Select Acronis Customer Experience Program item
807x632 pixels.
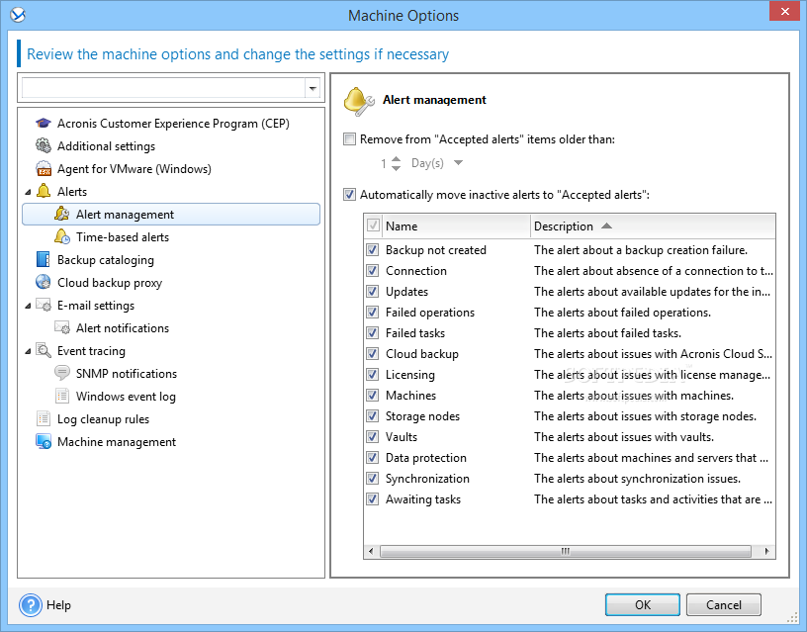(173, 124)
